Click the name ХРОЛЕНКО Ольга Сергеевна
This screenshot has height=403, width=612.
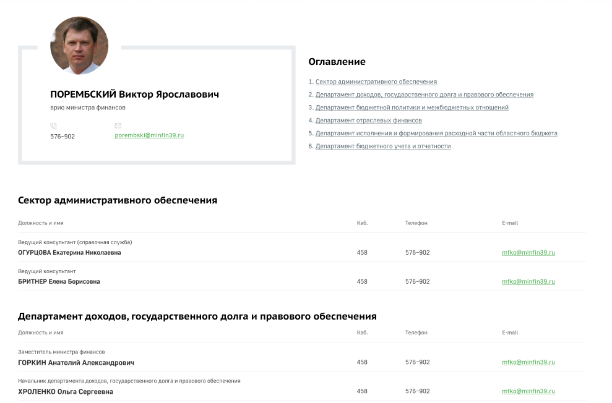click(x=66, y=392)
